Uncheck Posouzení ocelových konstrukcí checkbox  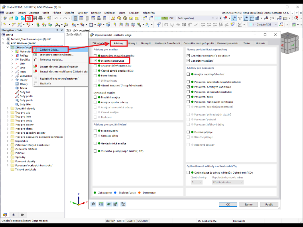point(188,87)
